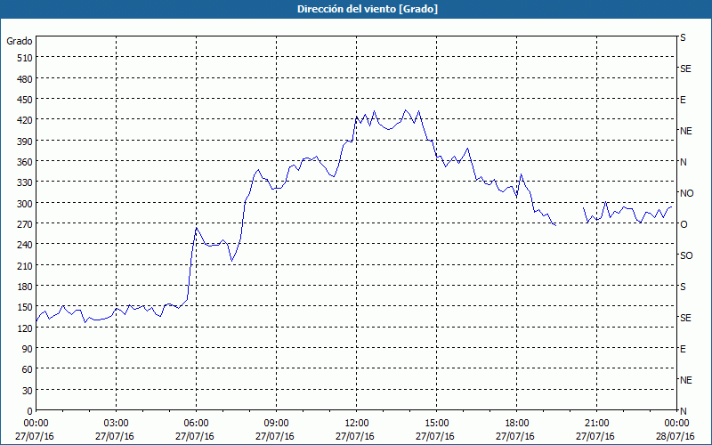712x445 pixels.
Task: Pick the N compass label on the 360 gridline
Action: point(684,162)
